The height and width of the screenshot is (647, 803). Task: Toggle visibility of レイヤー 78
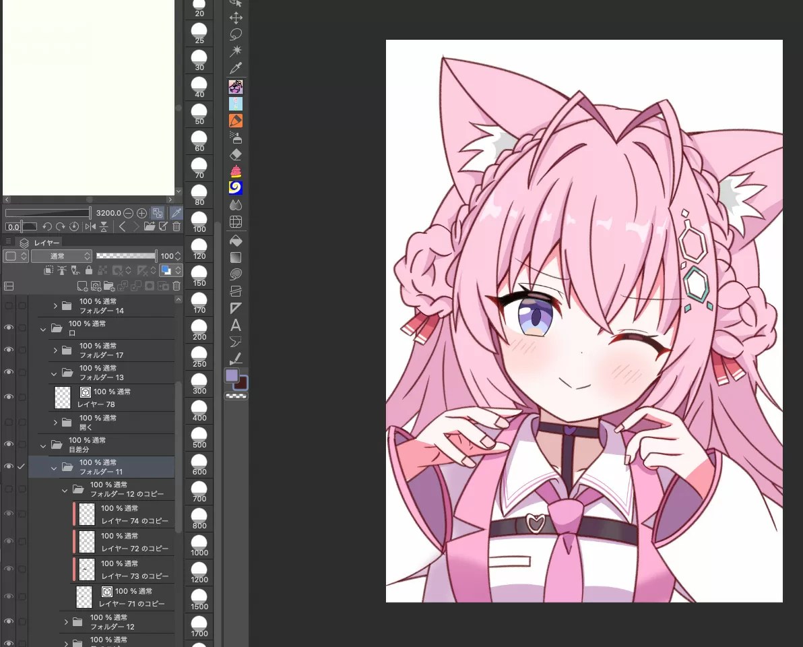pyautogui.click(x=9, y=397)
